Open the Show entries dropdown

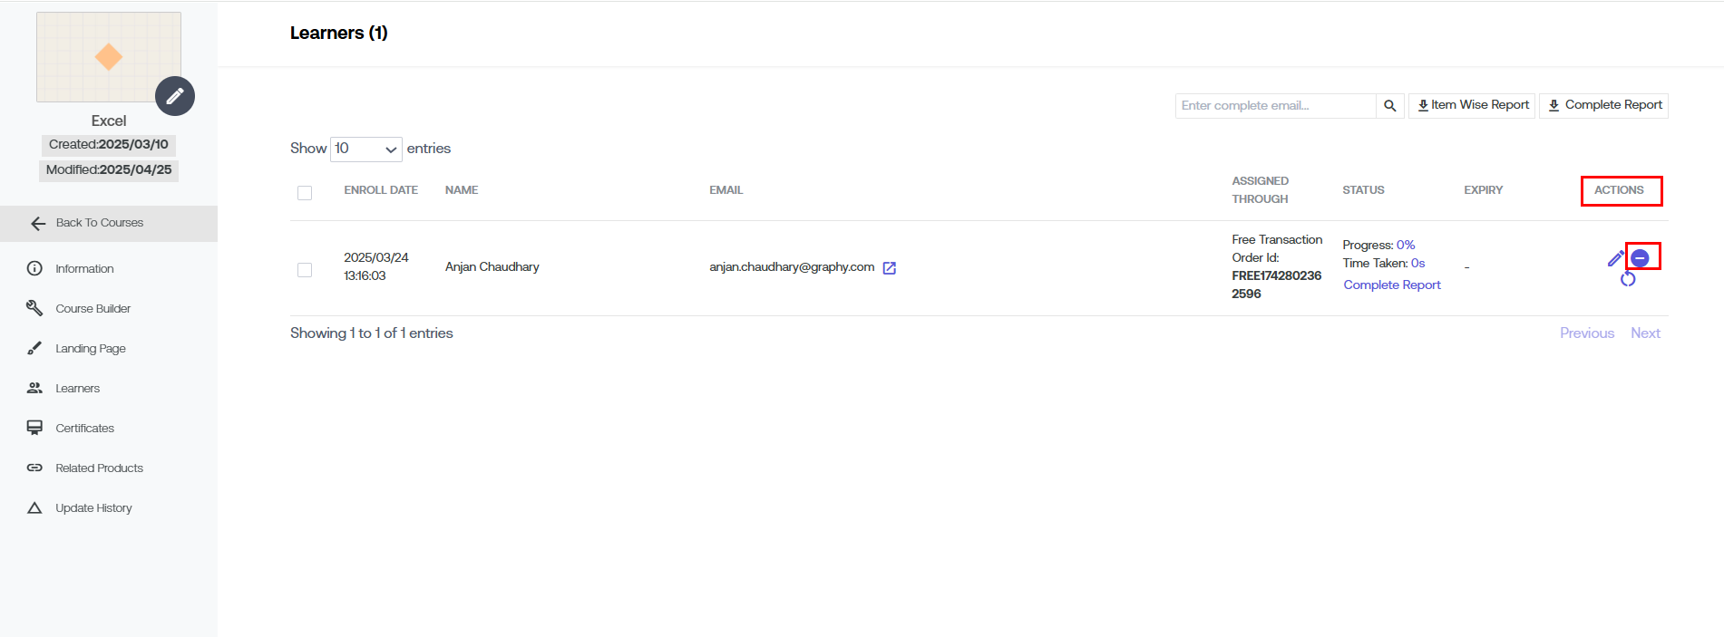[365, 149]
